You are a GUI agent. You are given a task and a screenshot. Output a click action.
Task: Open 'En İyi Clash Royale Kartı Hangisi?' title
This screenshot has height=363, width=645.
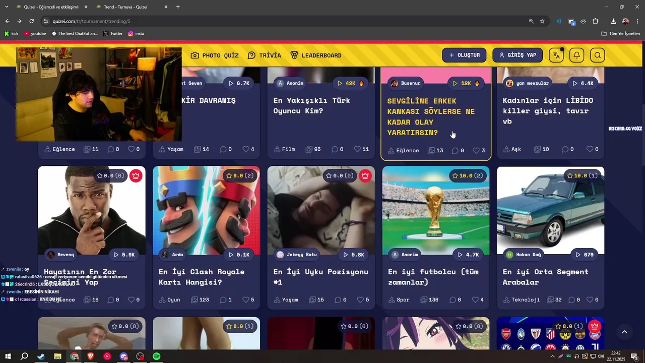[202, 277]
